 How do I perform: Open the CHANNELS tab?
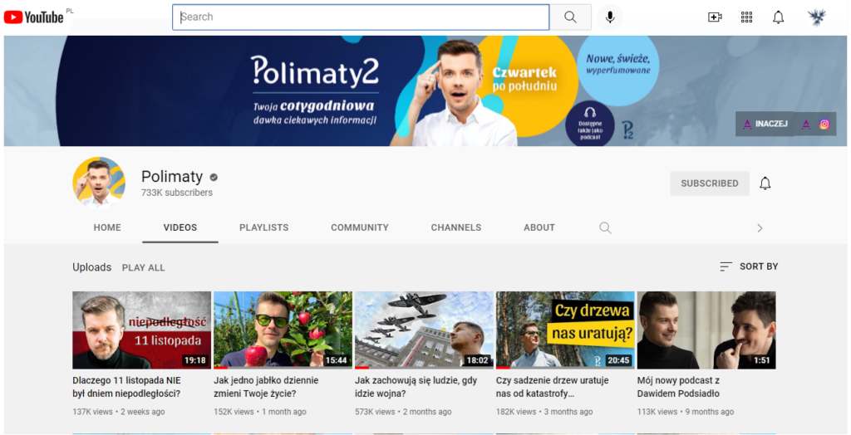[456, 227]
